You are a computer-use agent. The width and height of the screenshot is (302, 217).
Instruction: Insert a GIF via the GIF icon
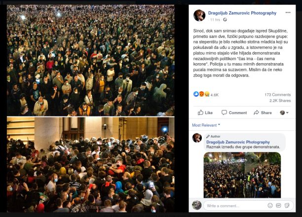[278, 206]
